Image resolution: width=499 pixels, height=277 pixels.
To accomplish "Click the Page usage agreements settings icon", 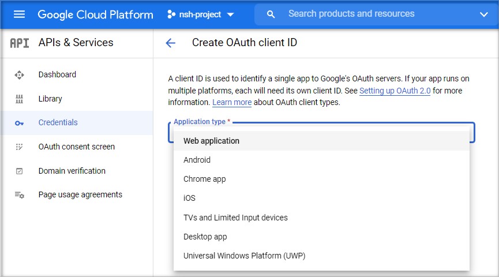I will tap(20, 195).
